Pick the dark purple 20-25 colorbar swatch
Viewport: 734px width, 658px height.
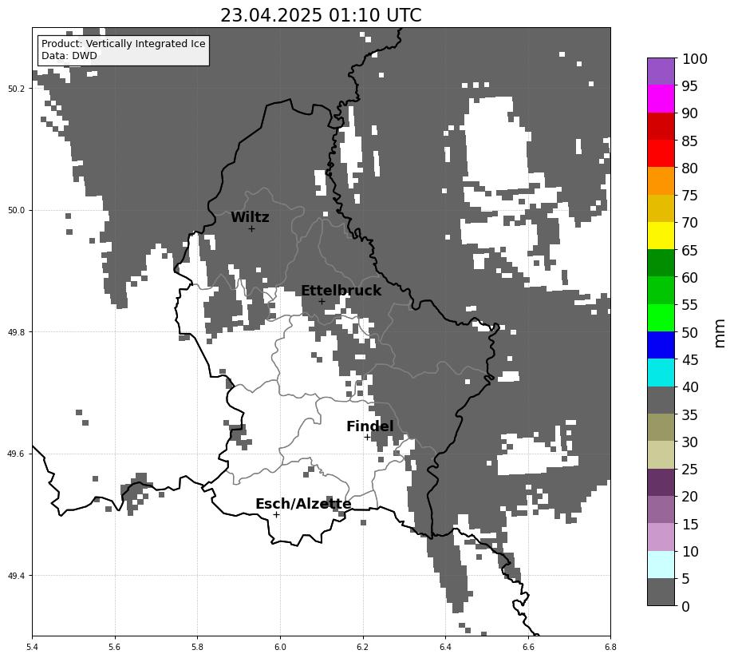[x=661, y=482]
